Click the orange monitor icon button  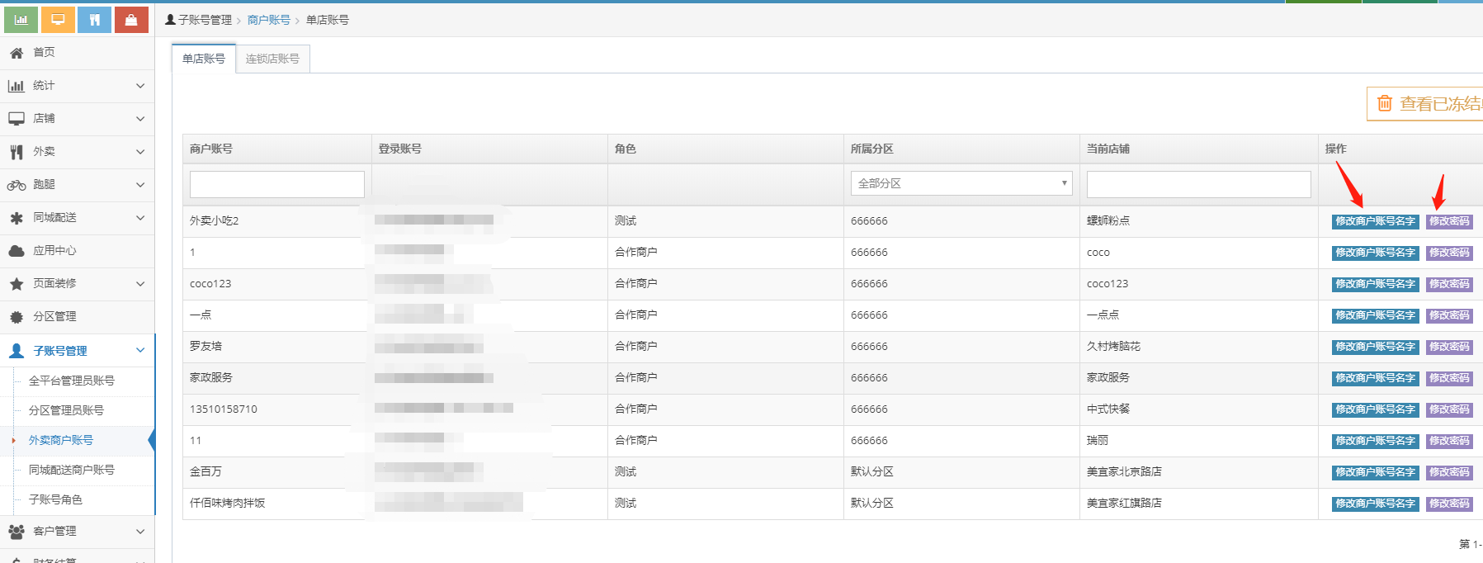coord(58,20)
